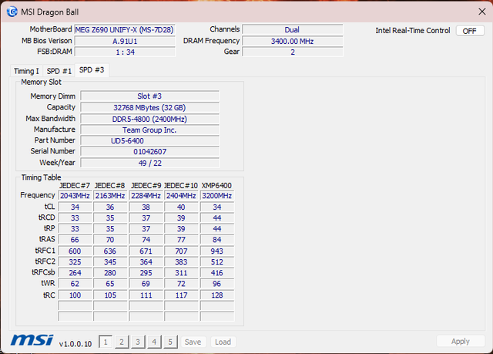The image size is (493, 354).
Task: Click the XMP6400 tWR cell 96
Action: 217,284
